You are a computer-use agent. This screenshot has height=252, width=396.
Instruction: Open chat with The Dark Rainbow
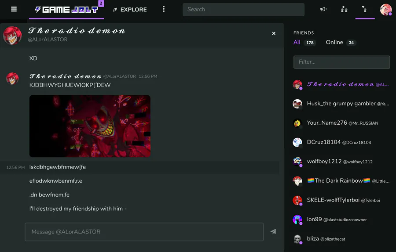(x=341, y=181)
